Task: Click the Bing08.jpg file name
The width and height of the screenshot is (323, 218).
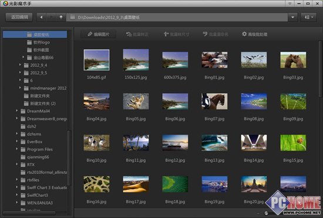Action: click(x=254, y=119)
